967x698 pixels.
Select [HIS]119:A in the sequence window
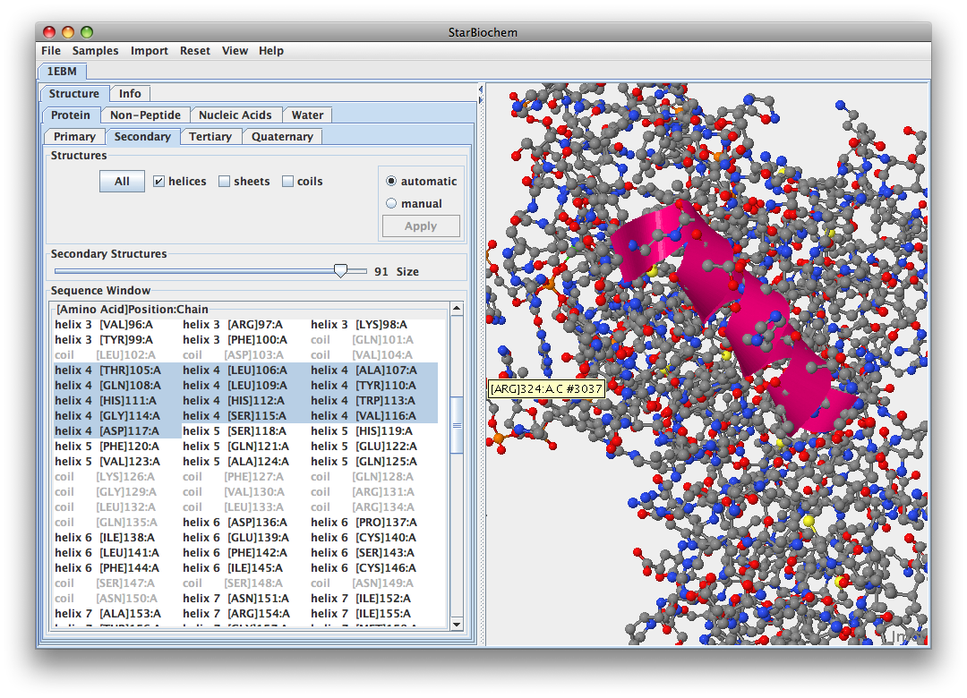[x=383, y=431]
